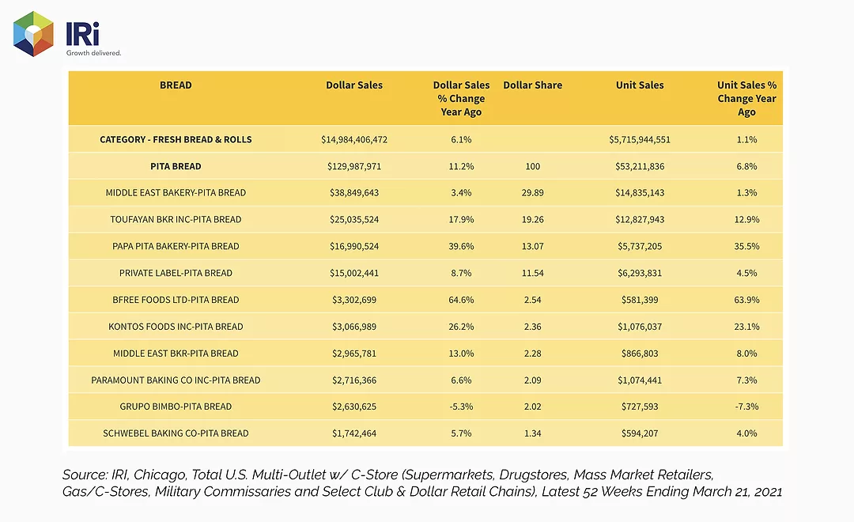Select PRIVATE LABEL-PITA BREAD row label
Screen dimensions: 854x522
(x=176, y=273)
